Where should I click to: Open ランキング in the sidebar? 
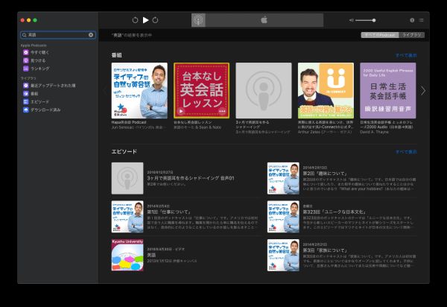pyautogui.click(x=40, y=68)
